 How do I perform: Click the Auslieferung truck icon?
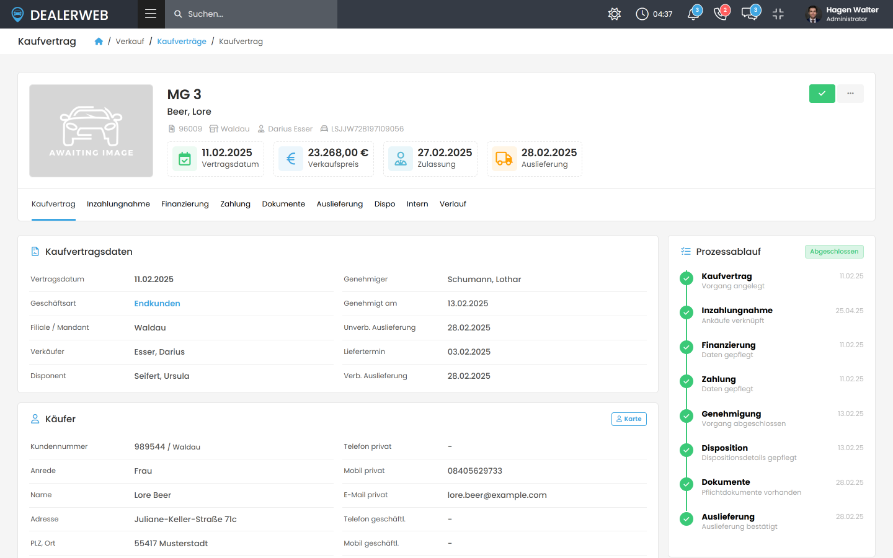click(x=504, y=159)
